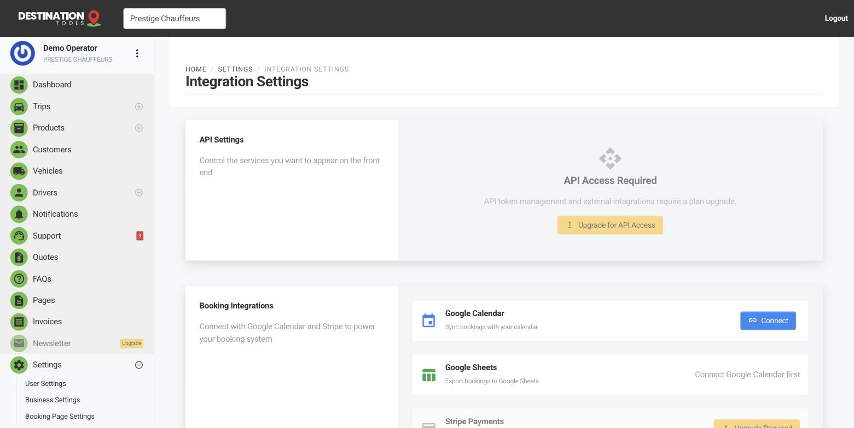Click the FAQs sidebar label
Image resolution: width=854 pixels, height=428 pixels.
point(42,279)
